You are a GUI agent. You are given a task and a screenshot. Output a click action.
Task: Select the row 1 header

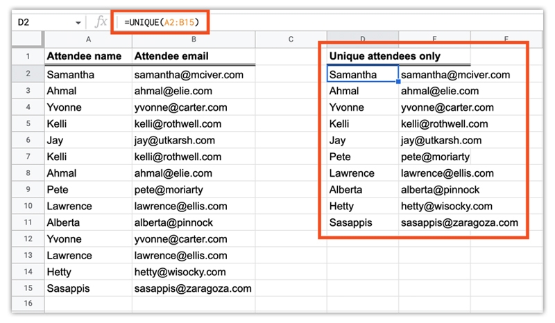click(28, 56)
